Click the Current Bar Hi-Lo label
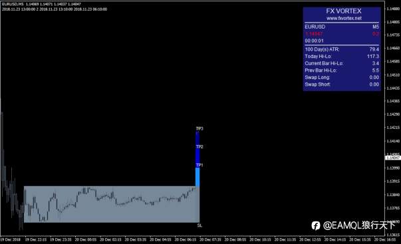Viewport: 401px width, 244px height. (x=324, y=63)
